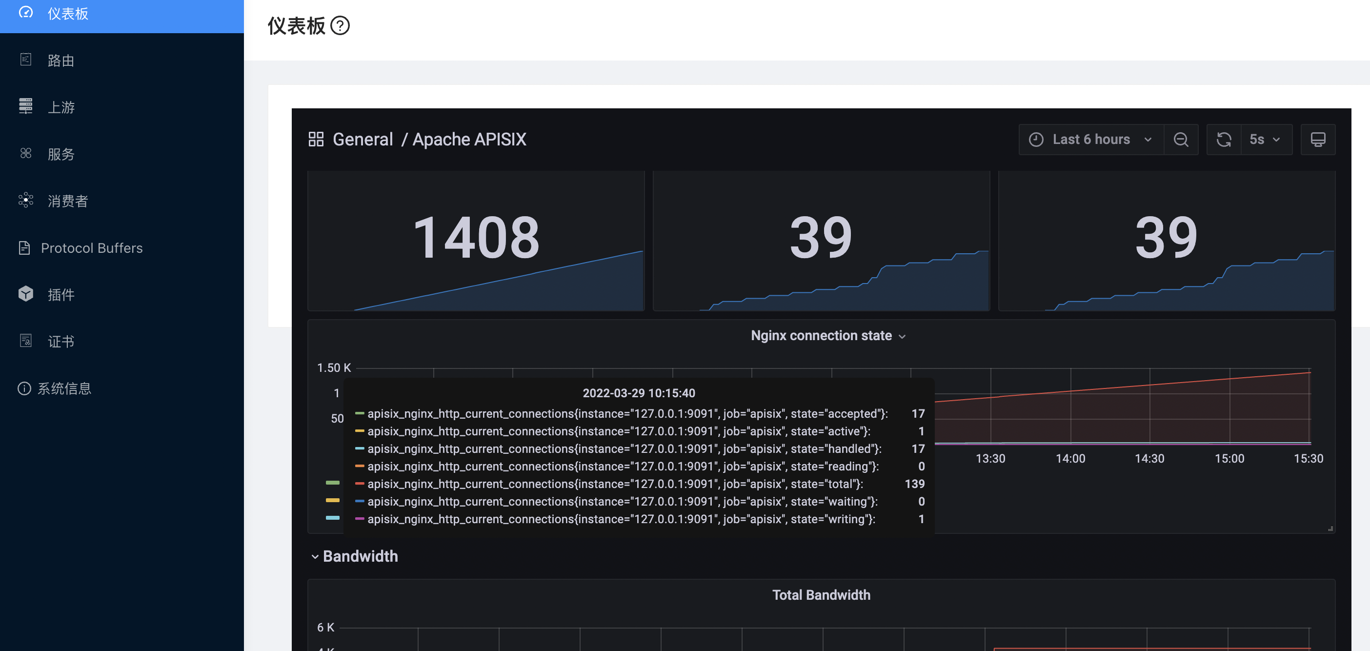1370x651 pixels.
Task: Open the 上游 upstream menu item
Action: 122,107
